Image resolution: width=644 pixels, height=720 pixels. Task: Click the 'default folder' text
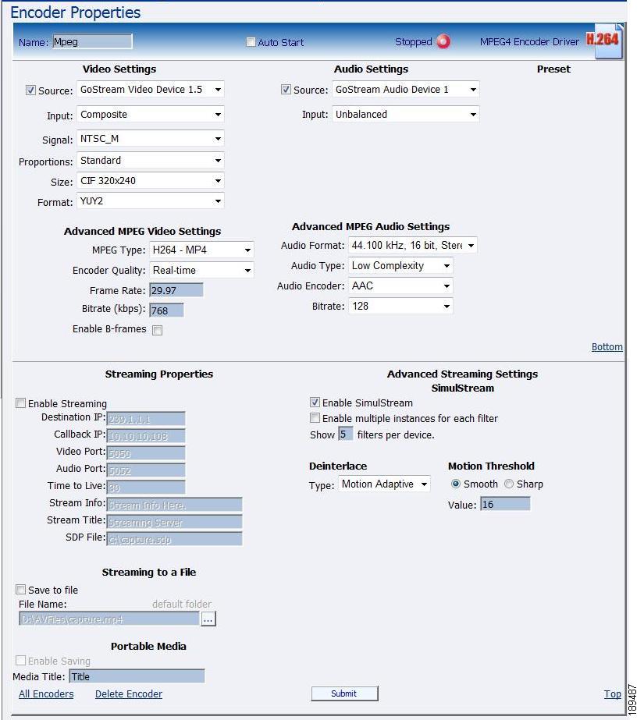pos(182,605)
